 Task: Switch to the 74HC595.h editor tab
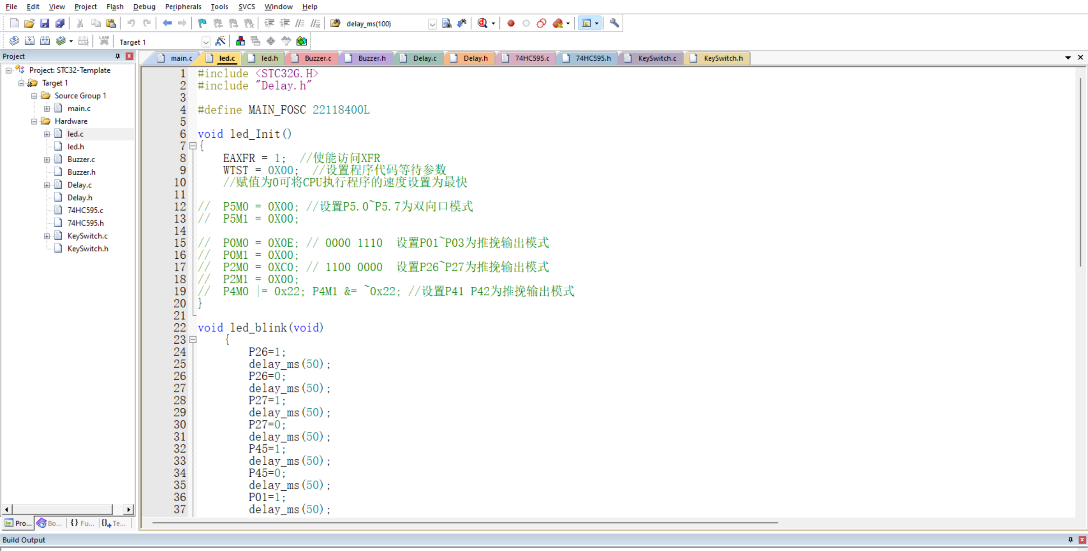tap(588, 58)
